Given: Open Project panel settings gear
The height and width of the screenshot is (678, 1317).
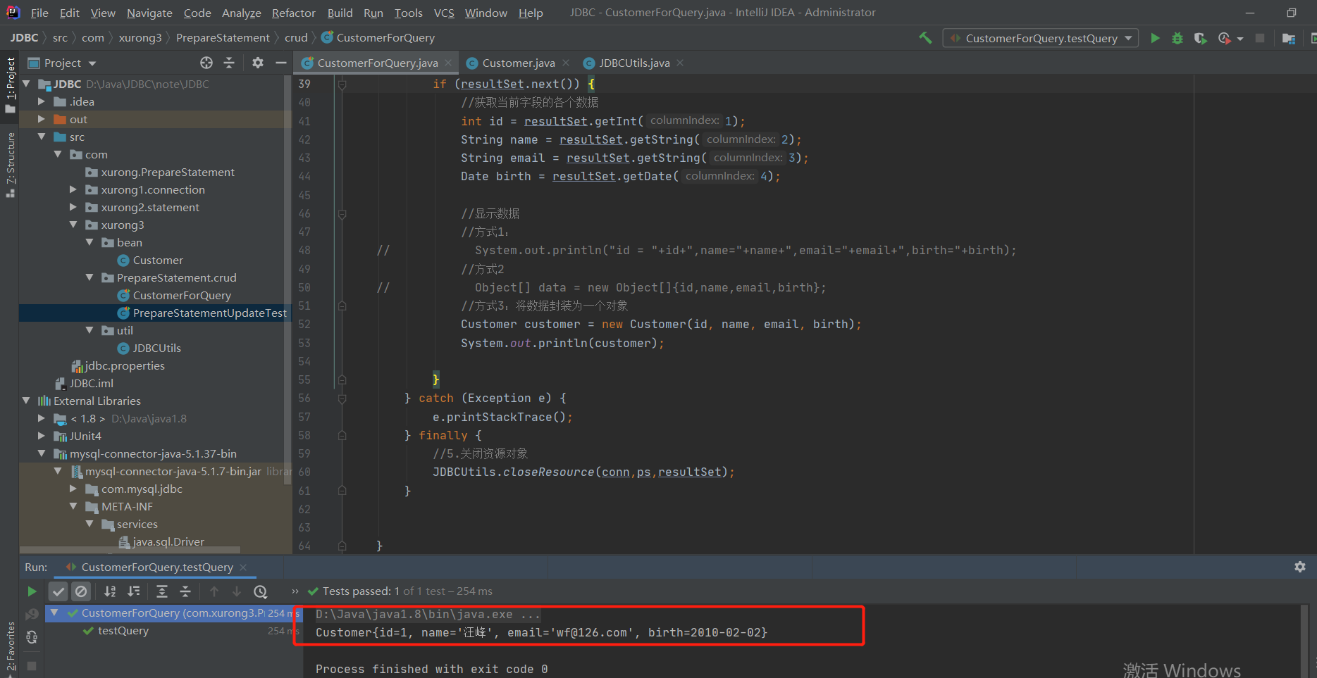Looking at the screenshot, I should click(x=258, y=63).
